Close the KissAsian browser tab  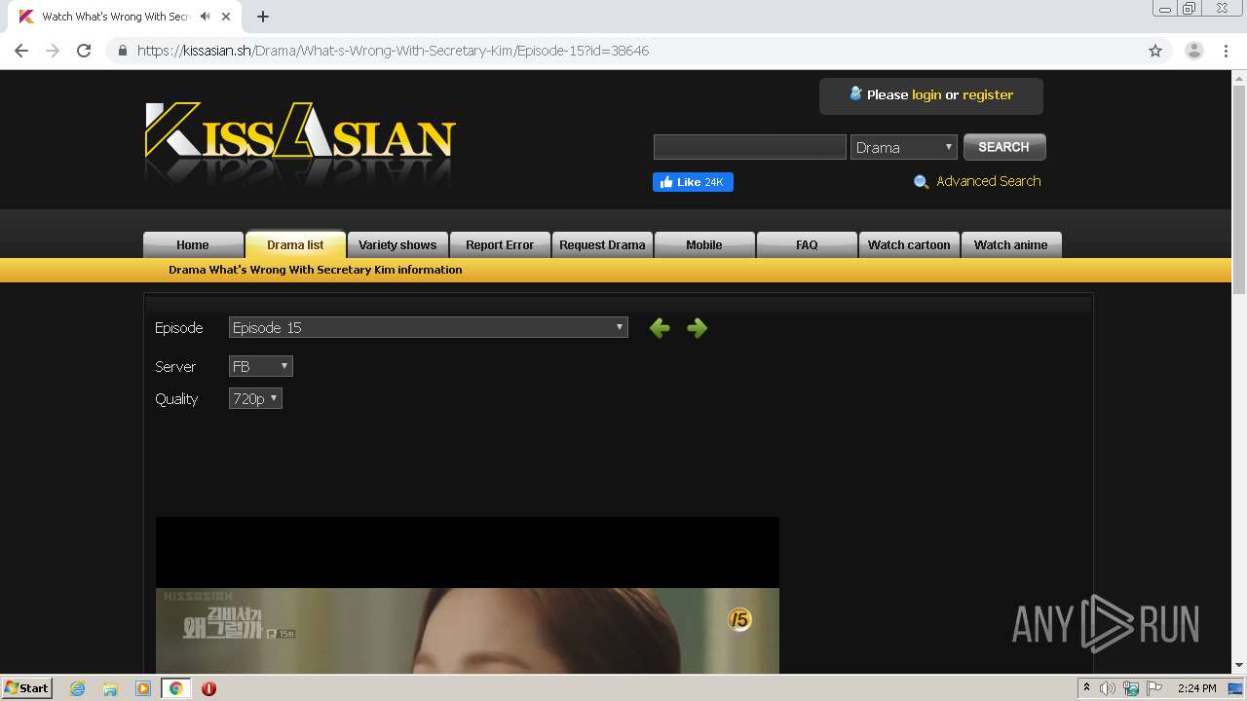[227, 17]
